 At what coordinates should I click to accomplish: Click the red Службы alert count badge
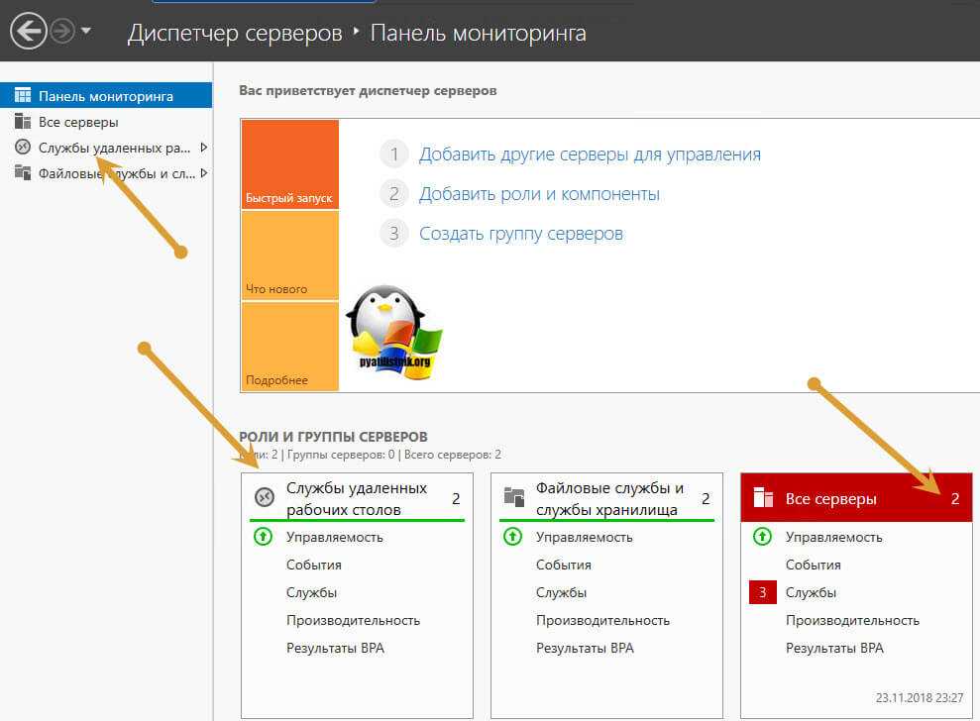click(x=762, y=592)
